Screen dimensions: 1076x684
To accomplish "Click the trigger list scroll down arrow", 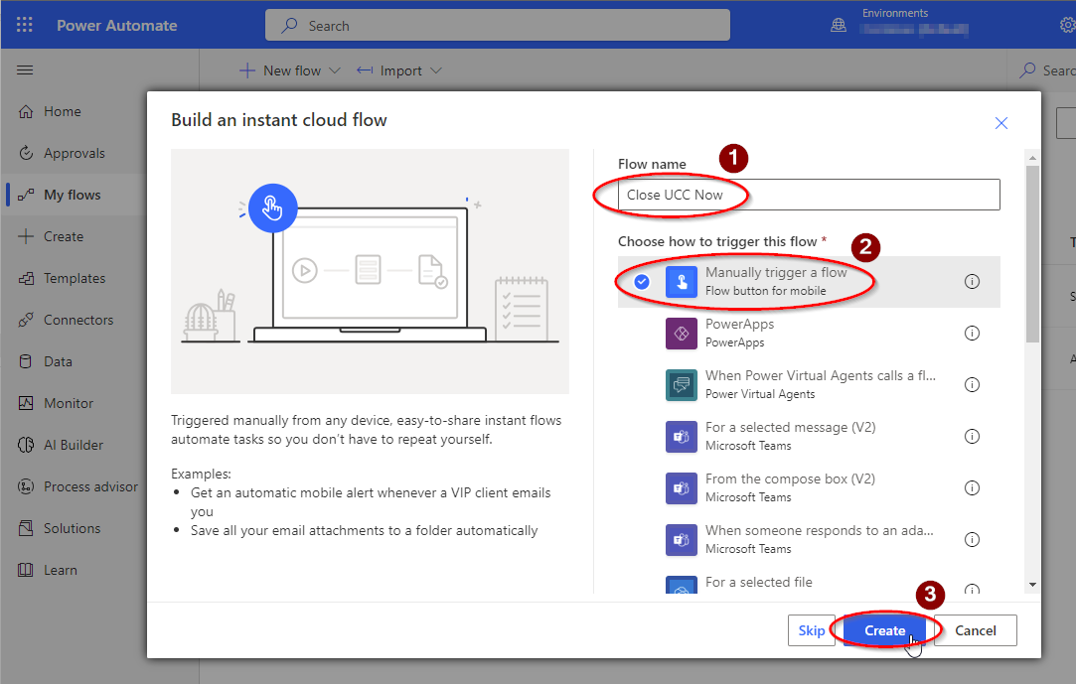I will click(1032, 585).
